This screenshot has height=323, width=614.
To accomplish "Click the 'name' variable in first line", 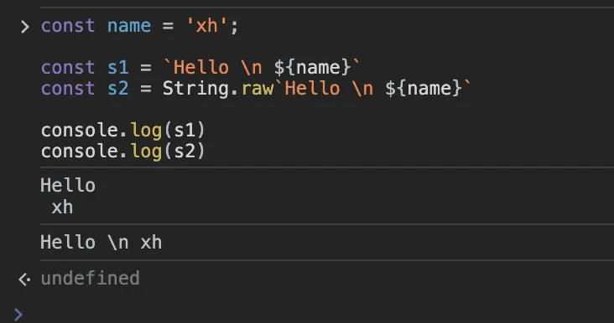I will [x=129, y=26].
